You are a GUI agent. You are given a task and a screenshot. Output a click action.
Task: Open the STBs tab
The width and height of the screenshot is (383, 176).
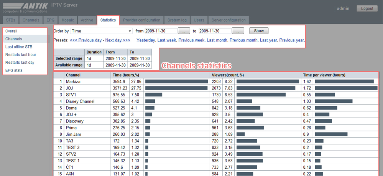11,20
